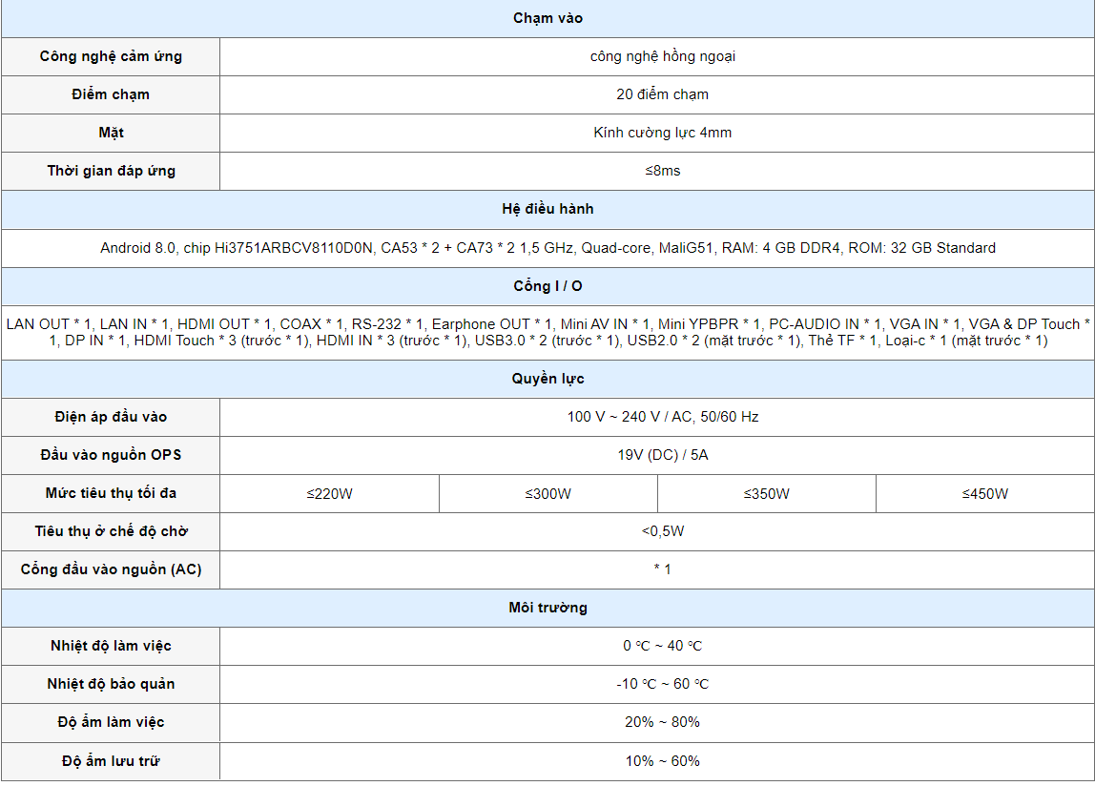Select 'Cổng đầu vào nguồn (AC)' label
Viewport: 1095px width, 786px height.
click(111, 569)
